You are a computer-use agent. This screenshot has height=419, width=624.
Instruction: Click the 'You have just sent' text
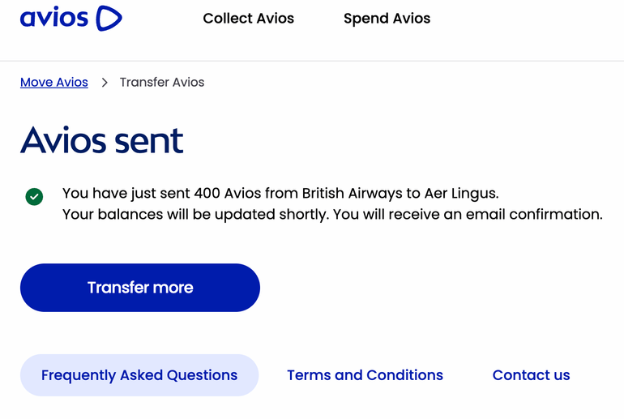[126, 194]
